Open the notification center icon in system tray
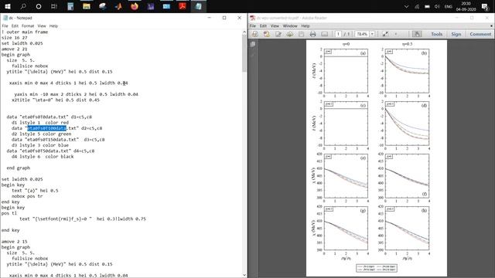The image size is (495, 278). point(485,7)
